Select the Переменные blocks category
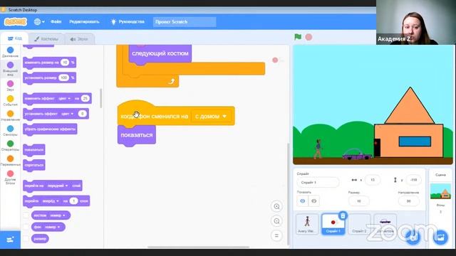This screenshot has height=256, width=456. click(x=10, y=161)
